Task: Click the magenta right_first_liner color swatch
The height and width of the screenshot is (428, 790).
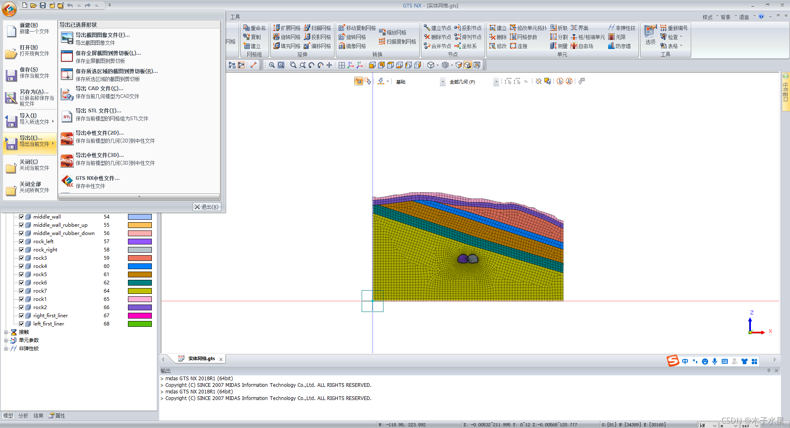Action: pos(140,316)
